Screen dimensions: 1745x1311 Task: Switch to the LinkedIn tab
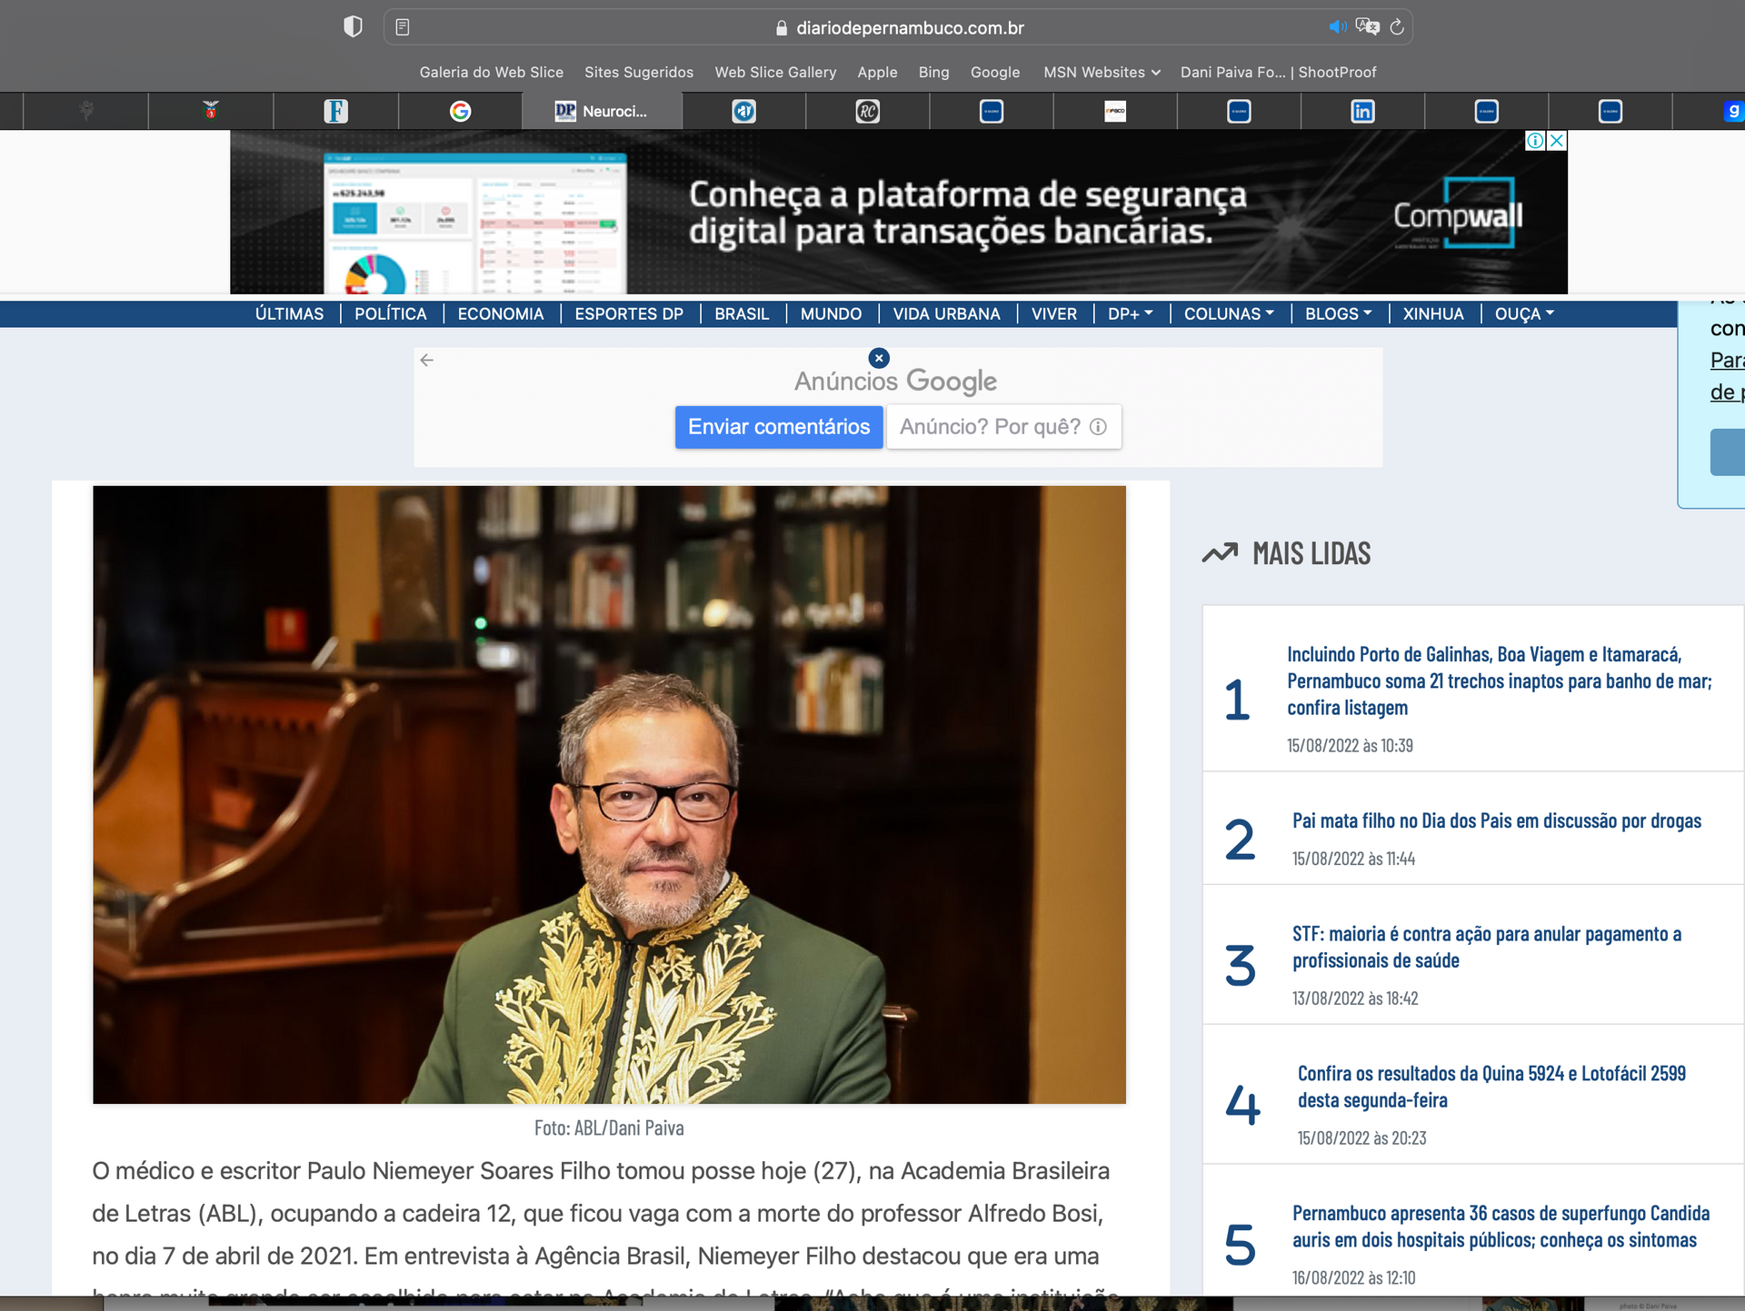click(x=1362, y=110)
